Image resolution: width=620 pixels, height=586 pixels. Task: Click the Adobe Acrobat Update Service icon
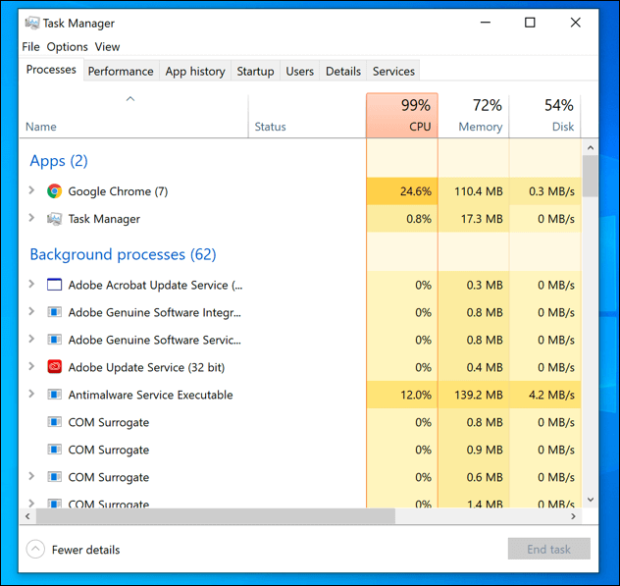click(55, 285)
